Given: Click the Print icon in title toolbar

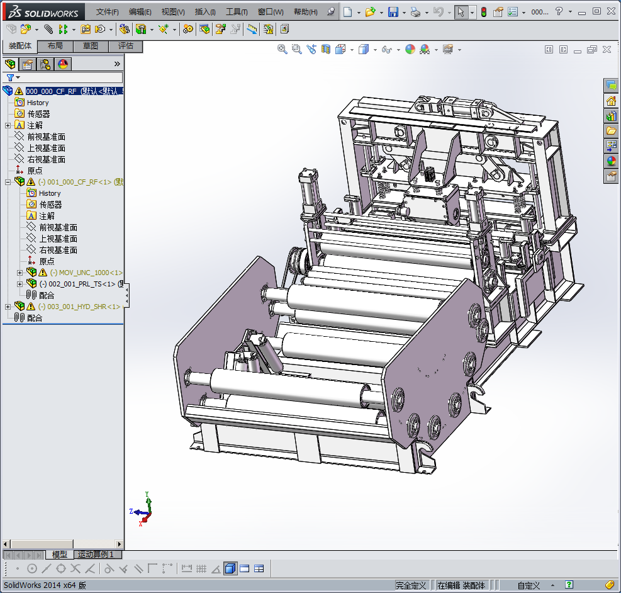Looking at the screenshot, I should 415,12.
